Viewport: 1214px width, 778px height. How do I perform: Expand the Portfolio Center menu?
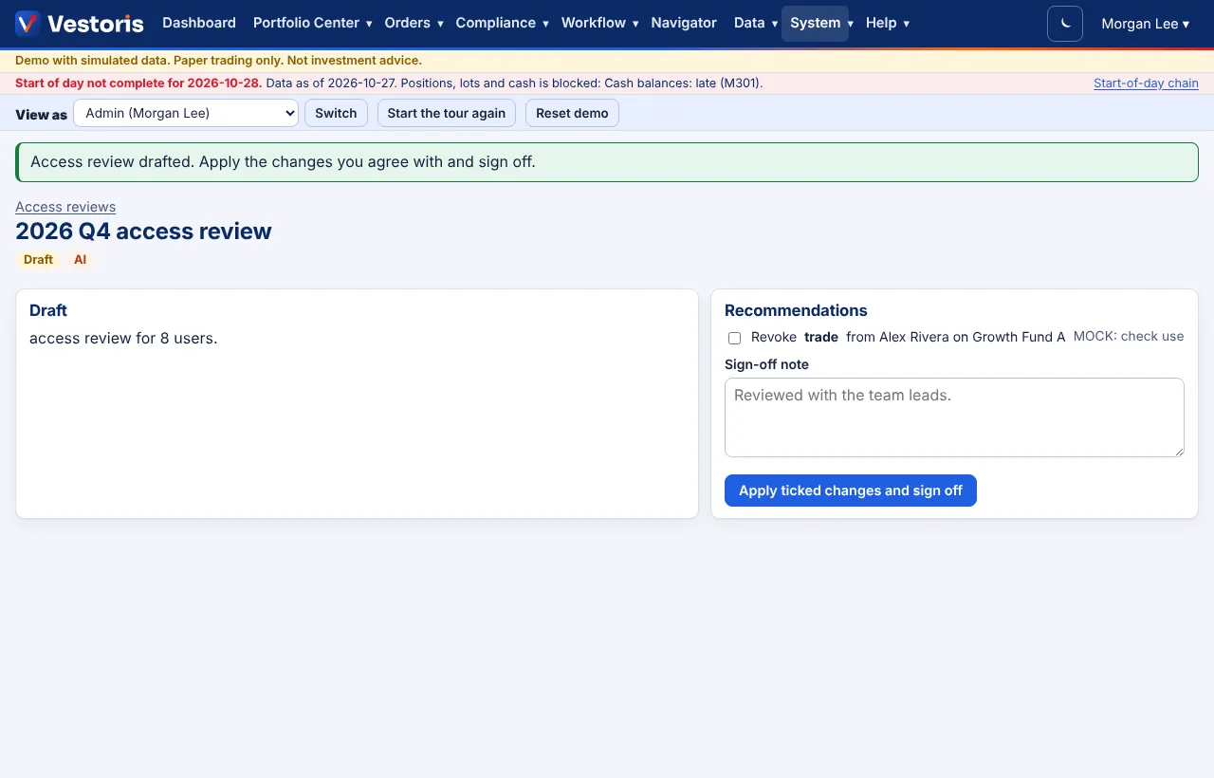tap(312, 23)
